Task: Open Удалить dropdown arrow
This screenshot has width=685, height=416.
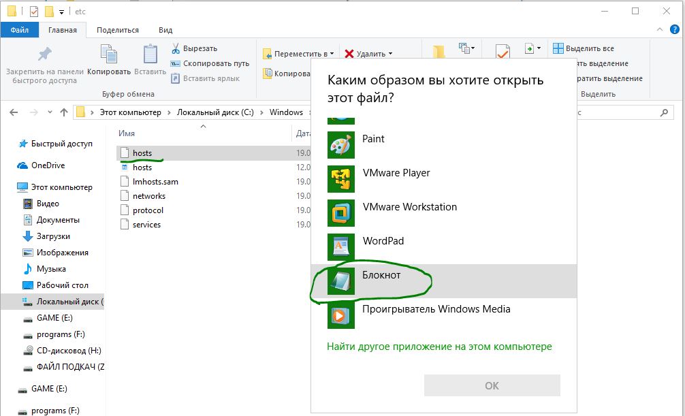Action: 391,54
